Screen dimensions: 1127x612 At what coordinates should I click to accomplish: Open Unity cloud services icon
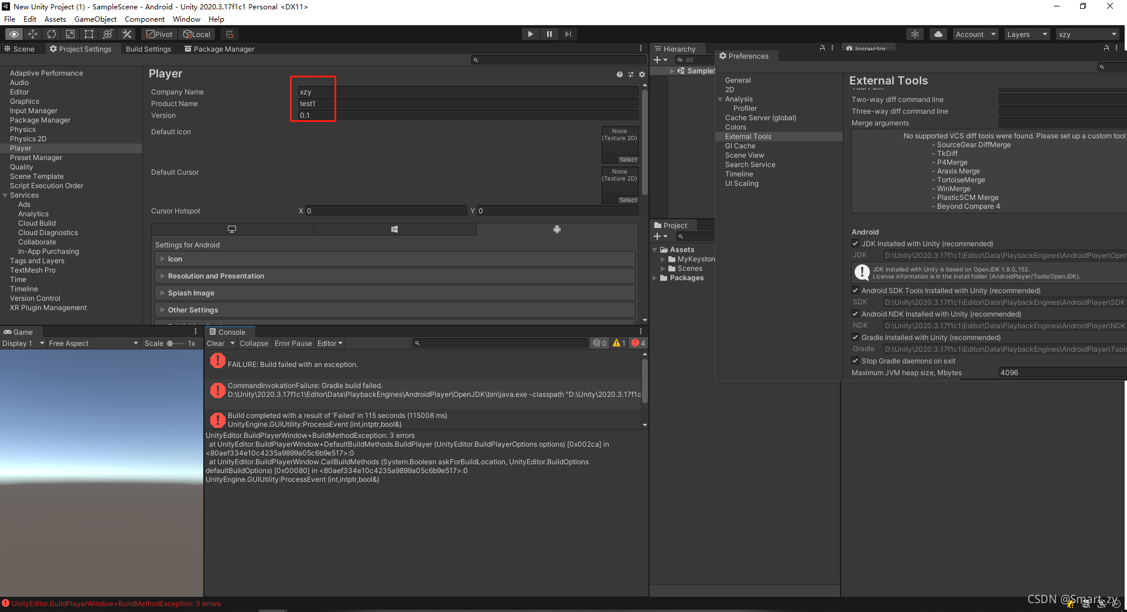click(938, 34)
